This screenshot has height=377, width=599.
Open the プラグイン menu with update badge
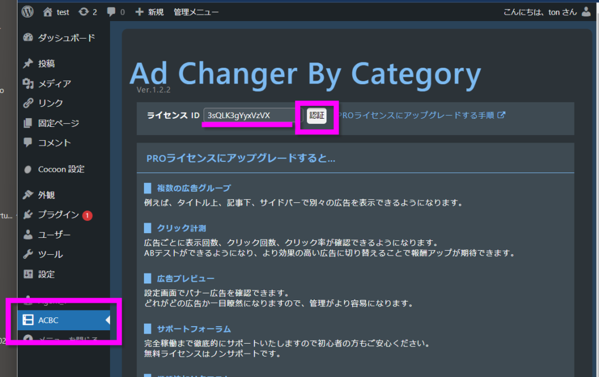58,215
